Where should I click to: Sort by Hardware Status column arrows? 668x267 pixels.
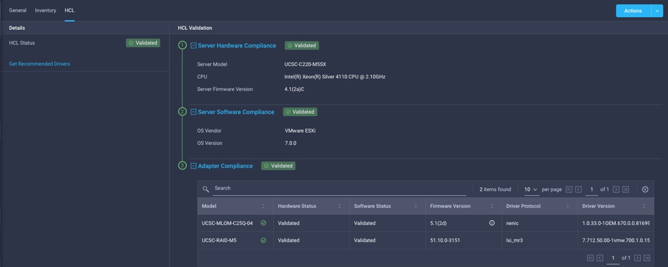(x=340, y=206)
